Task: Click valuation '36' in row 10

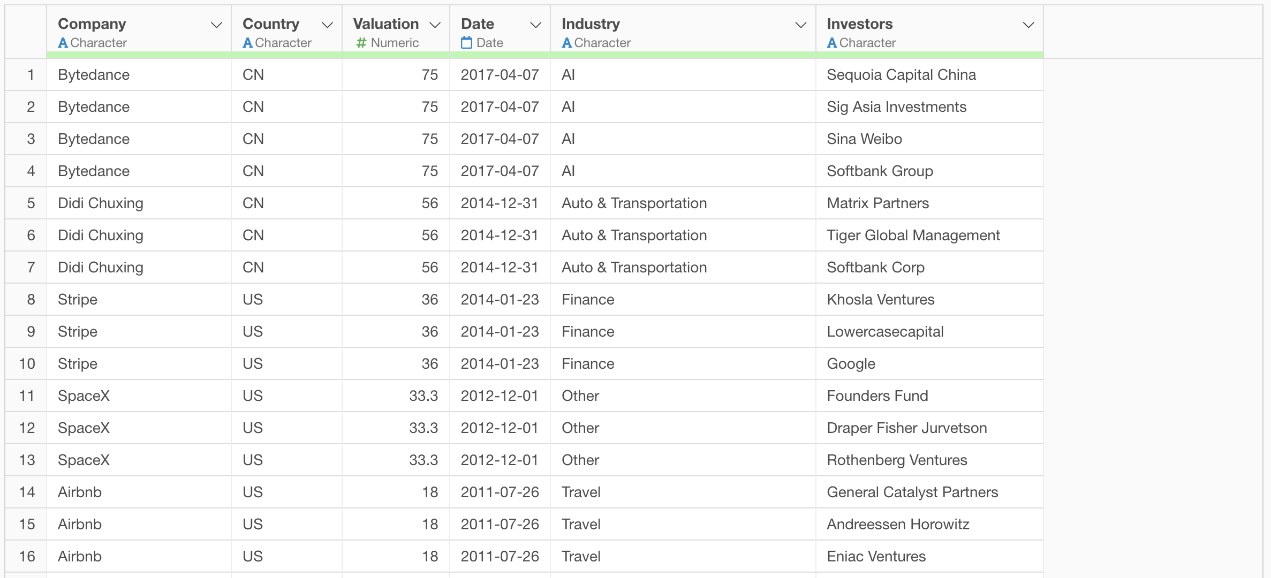Action: (396, 364)
